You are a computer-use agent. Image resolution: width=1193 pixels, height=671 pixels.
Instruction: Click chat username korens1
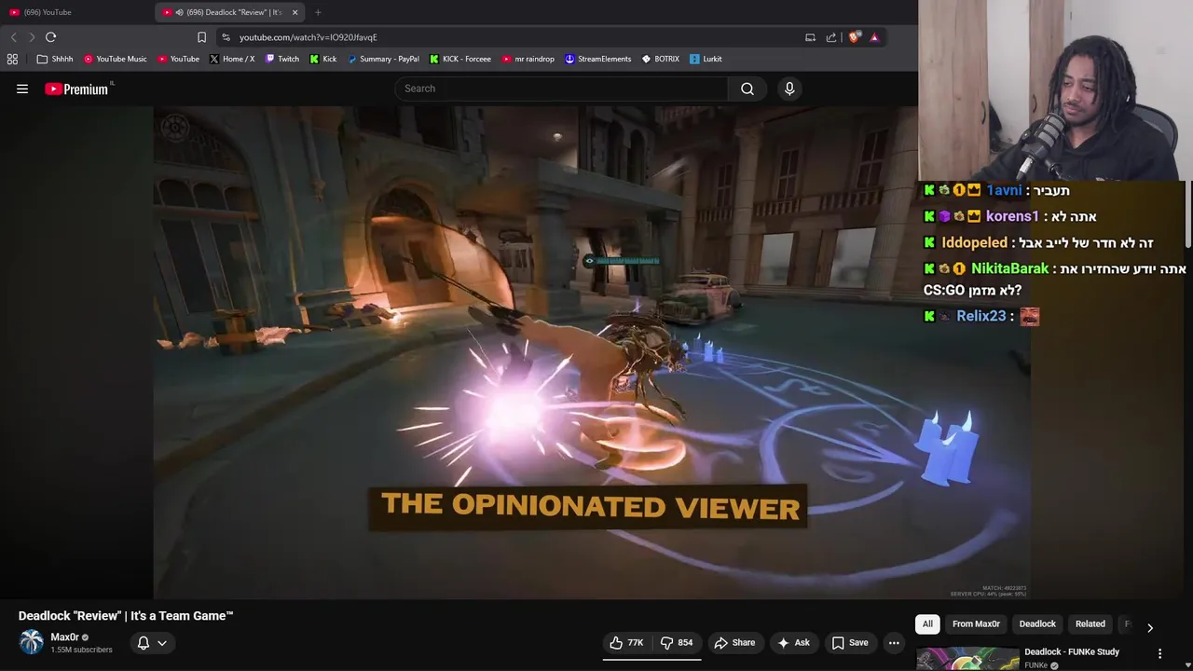point(1012,216)
